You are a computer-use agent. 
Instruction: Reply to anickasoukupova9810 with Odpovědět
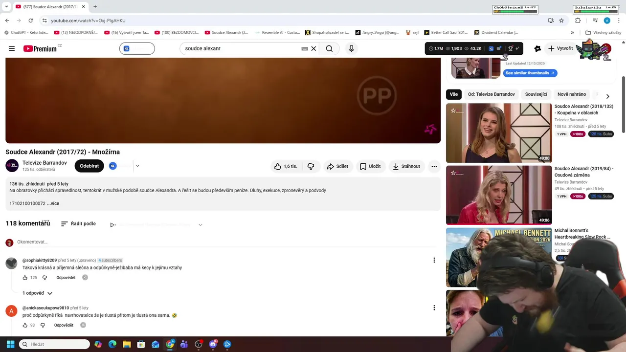click(x=64, y=325)
